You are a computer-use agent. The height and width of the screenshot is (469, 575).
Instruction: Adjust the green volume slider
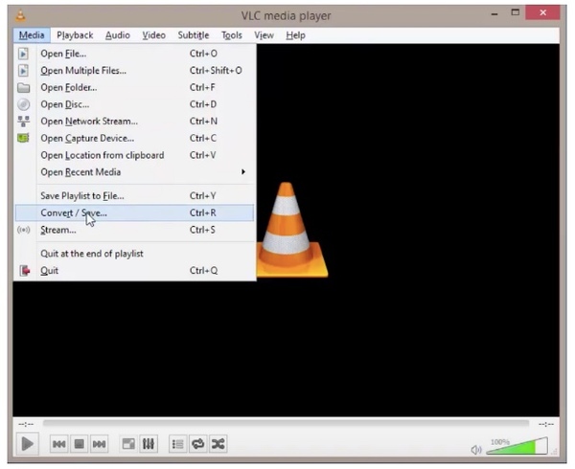517,446
